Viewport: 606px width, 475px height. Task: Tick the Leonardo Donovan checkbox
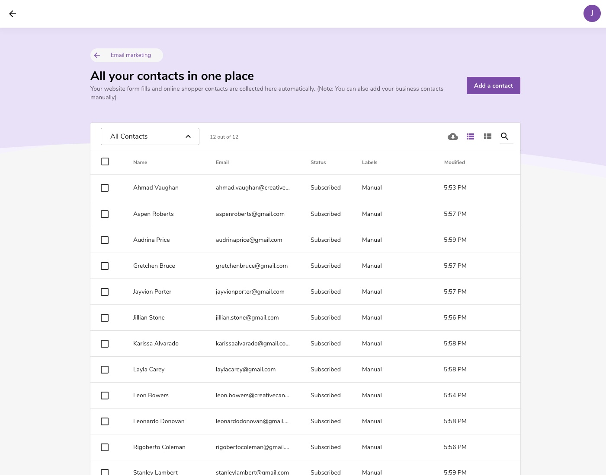105,421
